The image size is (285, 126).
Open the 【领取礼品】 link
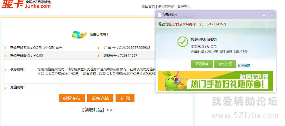pyautogui.click(x=96, y=110)
